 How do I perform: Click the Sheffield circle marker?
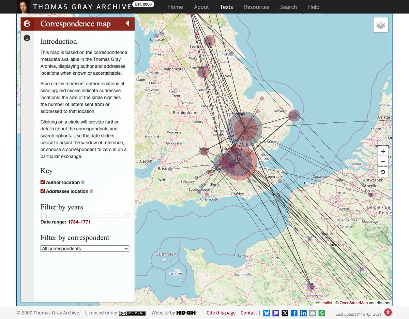[203, 72]
